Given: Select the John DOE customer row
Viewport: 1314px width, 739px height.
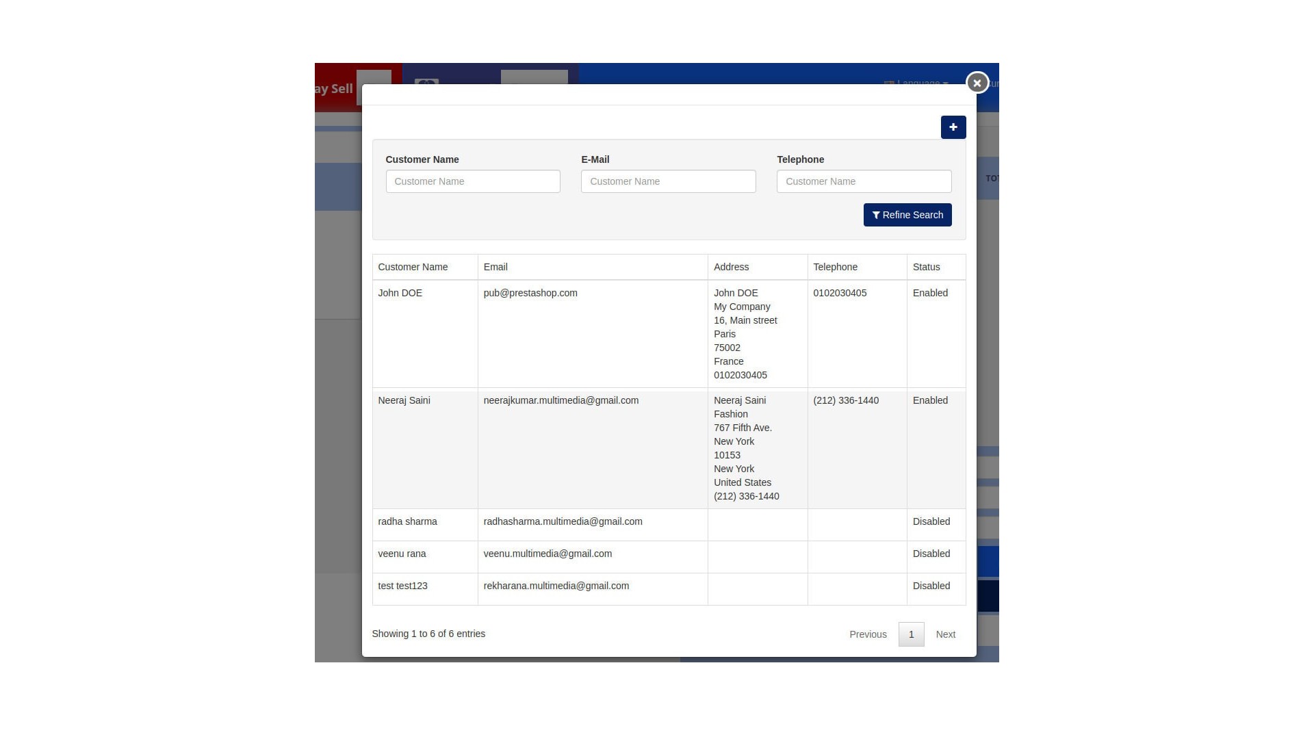Looking at the screenshot, I should 400,293.
